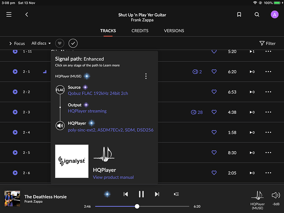Open the View product manual link
Viewport: 284px width, 213px height.
113,177
